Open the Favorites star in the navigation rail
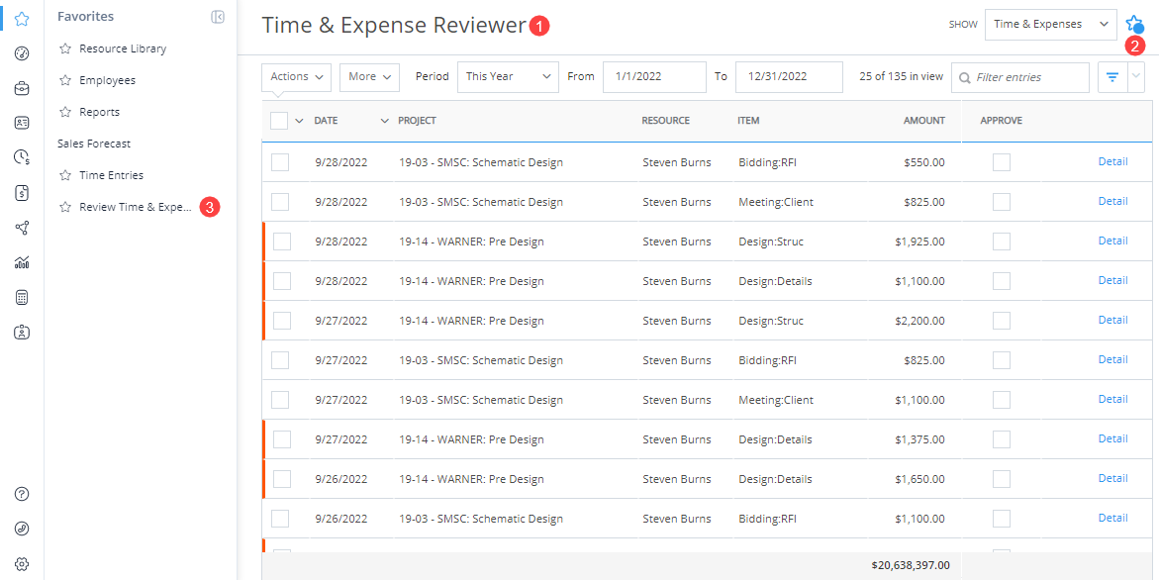The height and width of the screenshot is (580, 1159). click(x=22, y=19)
